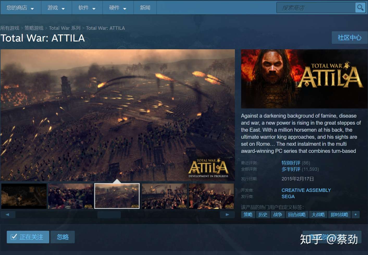Open the 软件 dropdown menu
368x255 pixels.
[87, 8]
